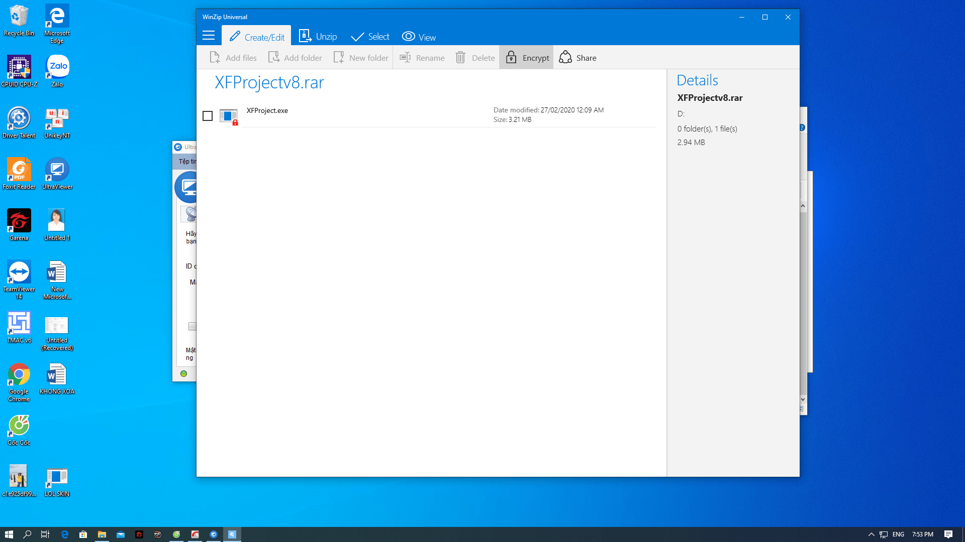The height and width of the screenshot is (542, 965).
Task: Switch to the Create/Edit tab
Action: click(x=256, y=37)
